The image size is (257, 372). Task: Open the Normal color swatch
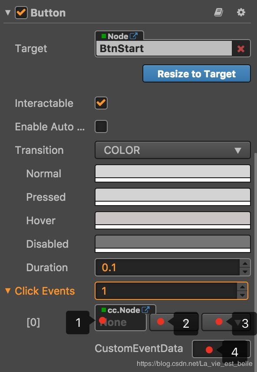pyautogui.click(x=173, y=173)
